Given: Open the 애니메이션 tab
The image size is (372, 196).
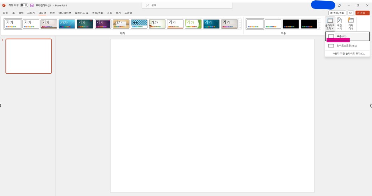Looking at the screenshot, I should [65, 13].
